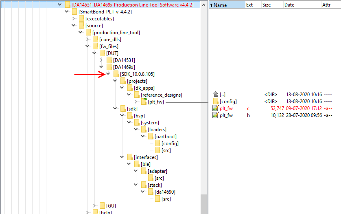Screen dimensions: 341x214
Task: Collapse the dk_apps folder node
Action: coord(122,88)
